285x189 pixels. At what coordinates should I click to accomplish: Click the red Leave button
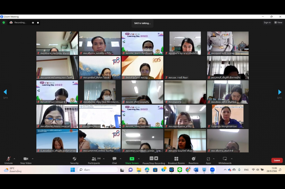pos(277,160)
